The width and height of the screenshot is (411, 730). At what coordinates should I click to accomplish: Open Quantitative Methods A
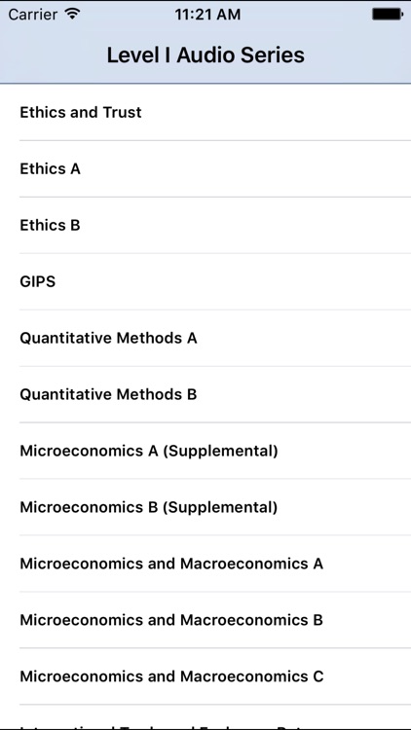tap(205, 338)
